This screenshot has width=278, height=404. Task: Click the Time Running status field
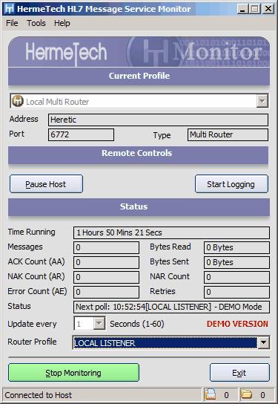[x=171, y=232]
